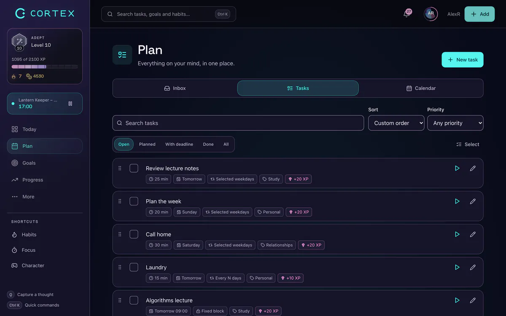Select the Done filter
The width and height of the screenshot is (506, 316).
(x=208, y=144)
